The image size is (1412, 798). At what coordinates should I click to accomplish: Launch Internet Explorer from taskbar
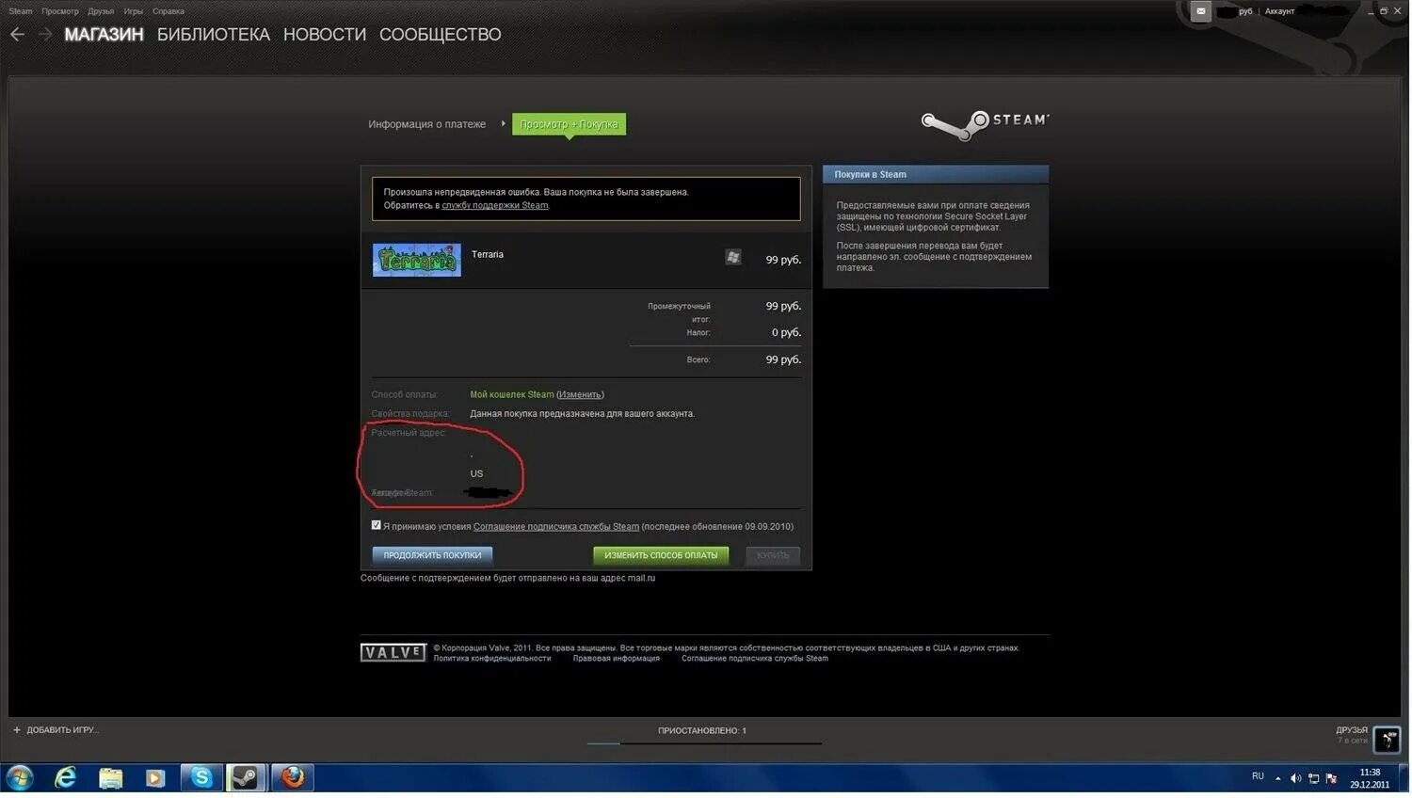[65, 777]
